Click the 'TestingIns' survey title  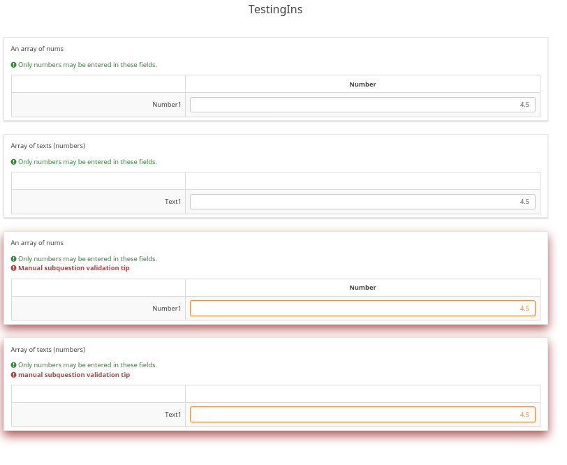[x=275, y=10]
